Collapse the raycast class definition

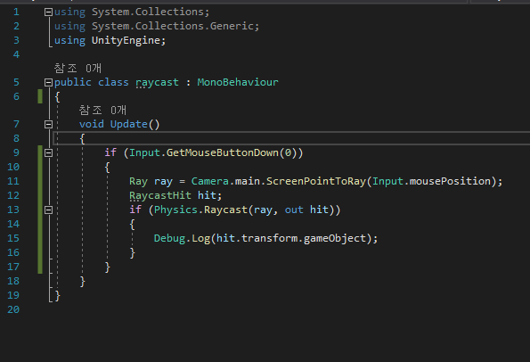48,82
